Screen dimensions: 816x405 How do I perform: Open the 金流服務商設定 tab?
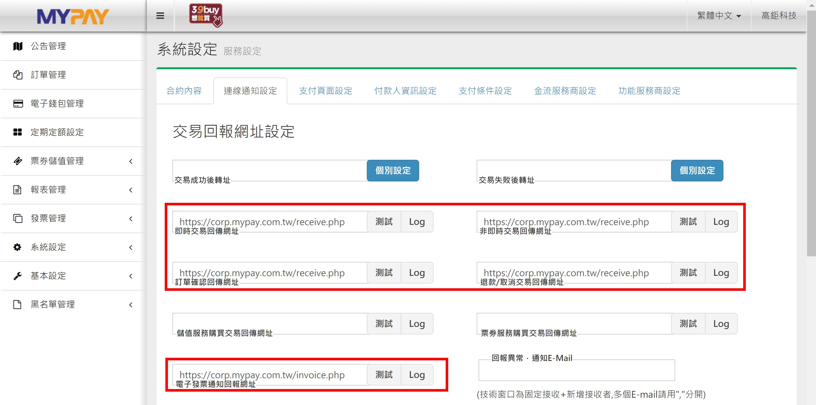(565, 91)
